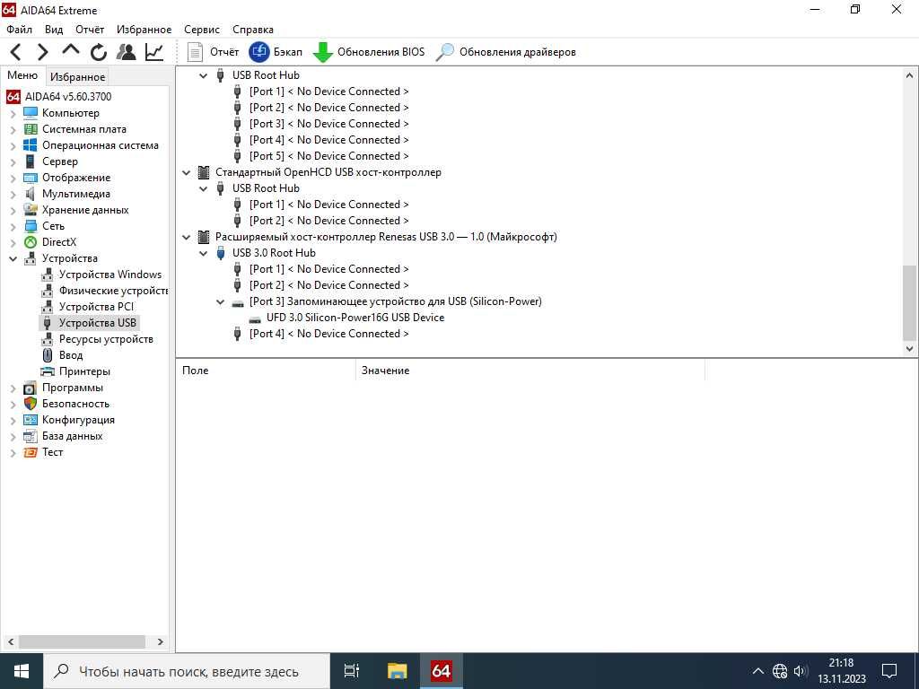Open the Справка menu

pos(252,30)
